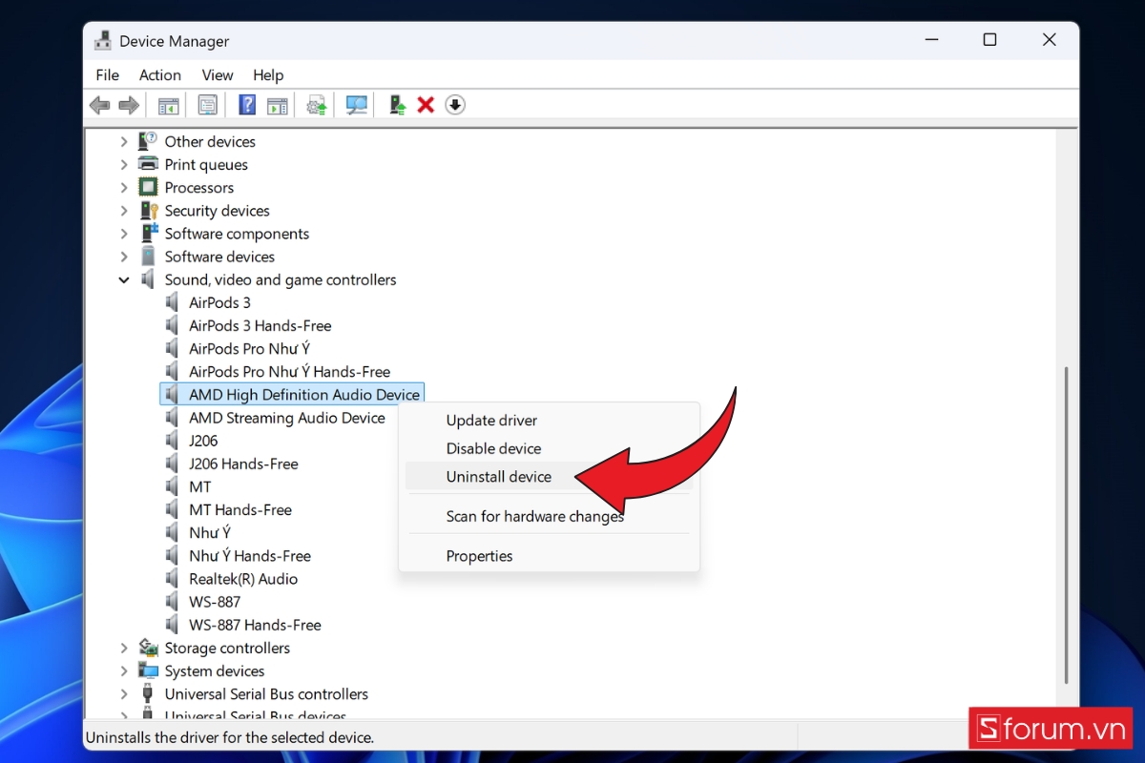
Task: Click Show/Hide Console Tree toolbar icon
Action: (x=169, y=105)
